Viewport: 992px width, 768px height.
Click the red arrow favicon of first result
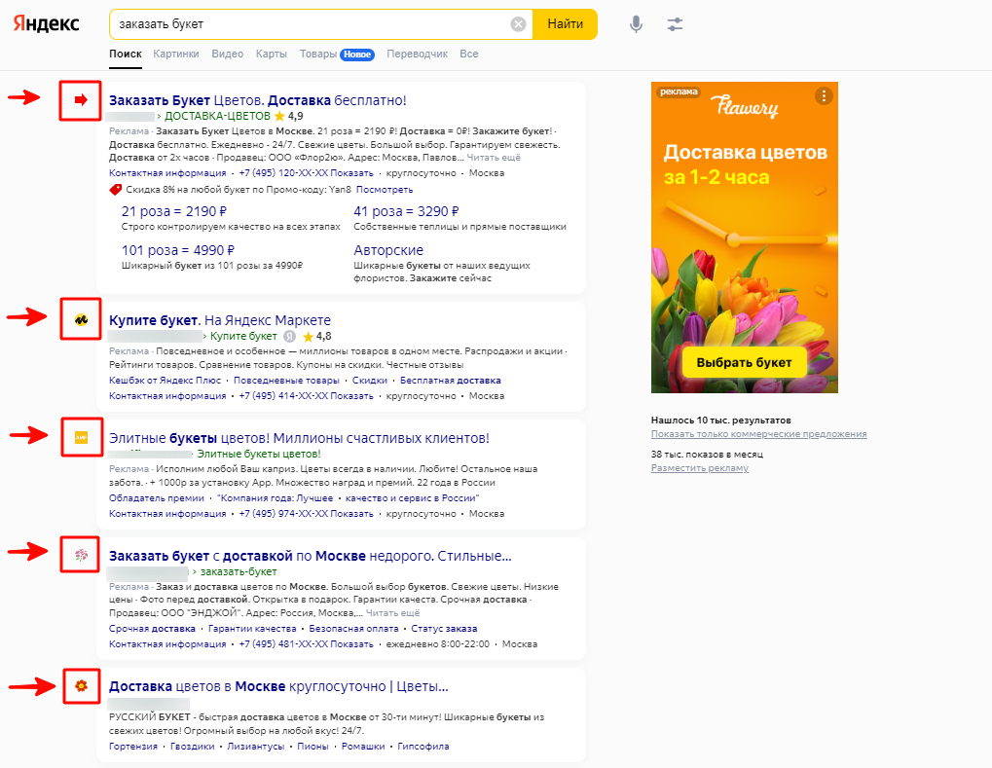pos(81,99)
